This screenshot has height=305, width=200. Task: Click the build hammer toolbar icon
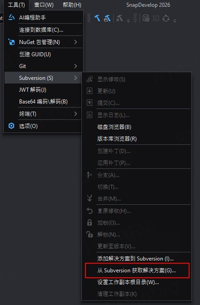pyautogui.click(x=97, y=18)
